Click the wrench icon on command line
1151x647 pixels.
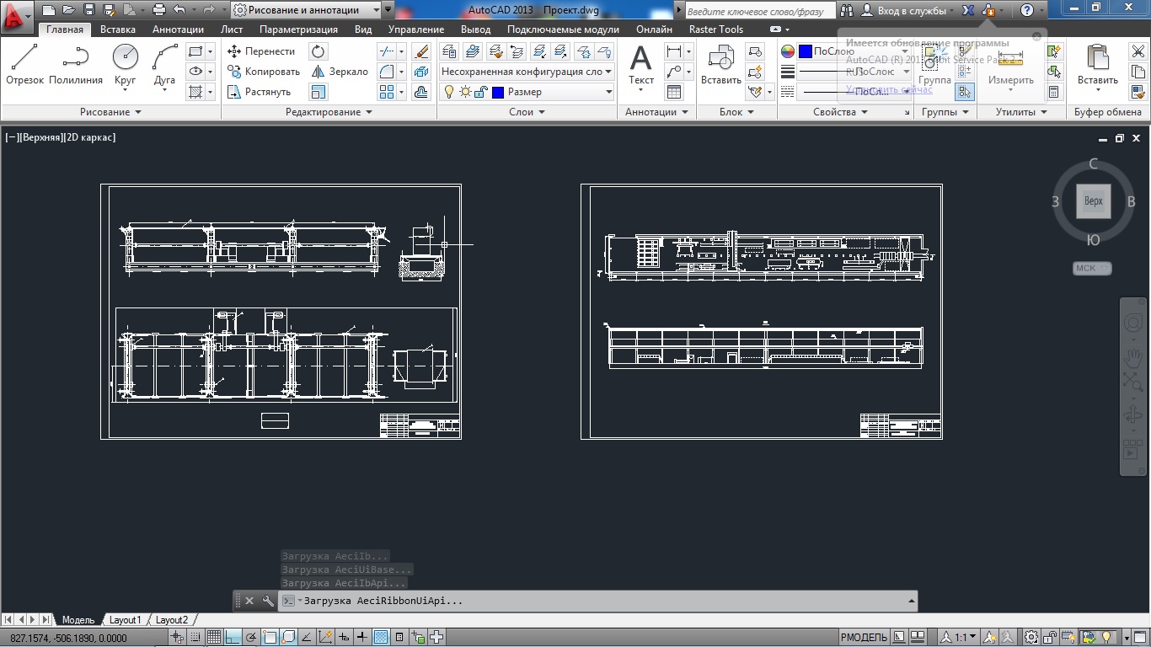(268, 601)
